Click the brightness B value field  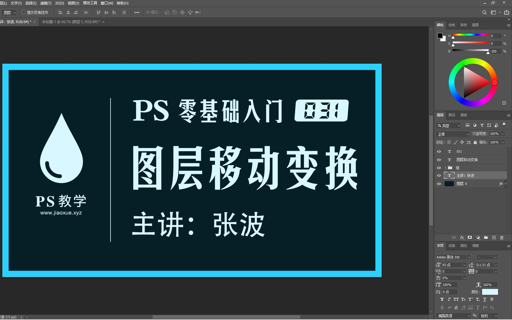pos(496,51)
